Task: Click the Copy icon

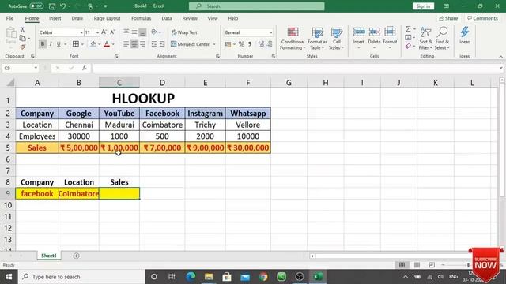Action: 23,38
